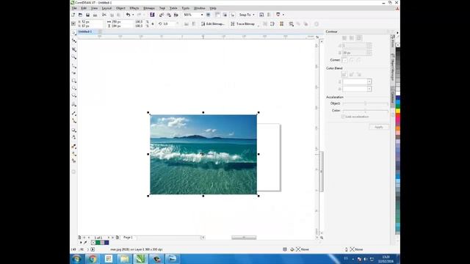This screenshot has height=264, width=470.
Task: Click the Save icon in the toolbar
Action: 87,15
